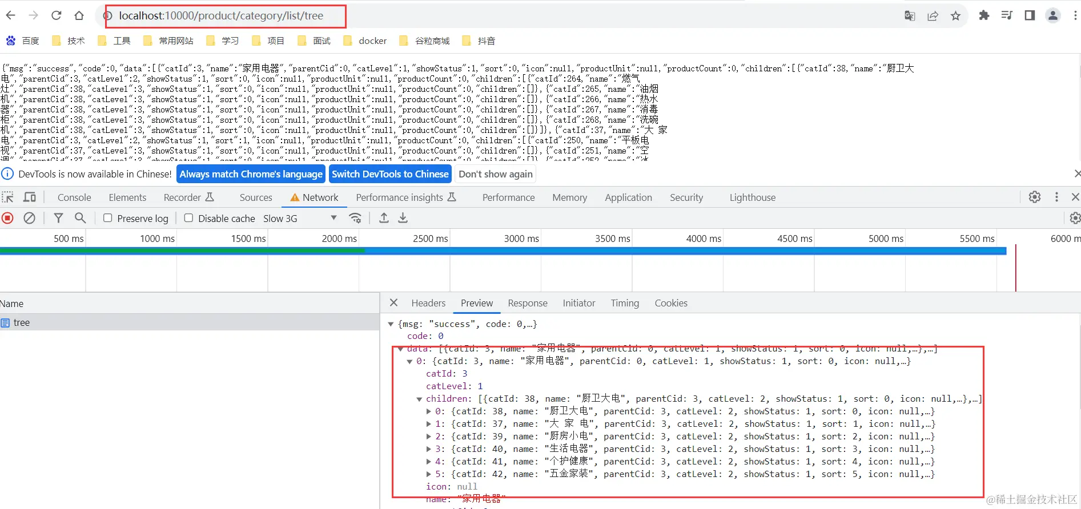The image size is (1081, 509).
Task: Click Switch DevTools to Chinese
Action: [x=391, y=174]
